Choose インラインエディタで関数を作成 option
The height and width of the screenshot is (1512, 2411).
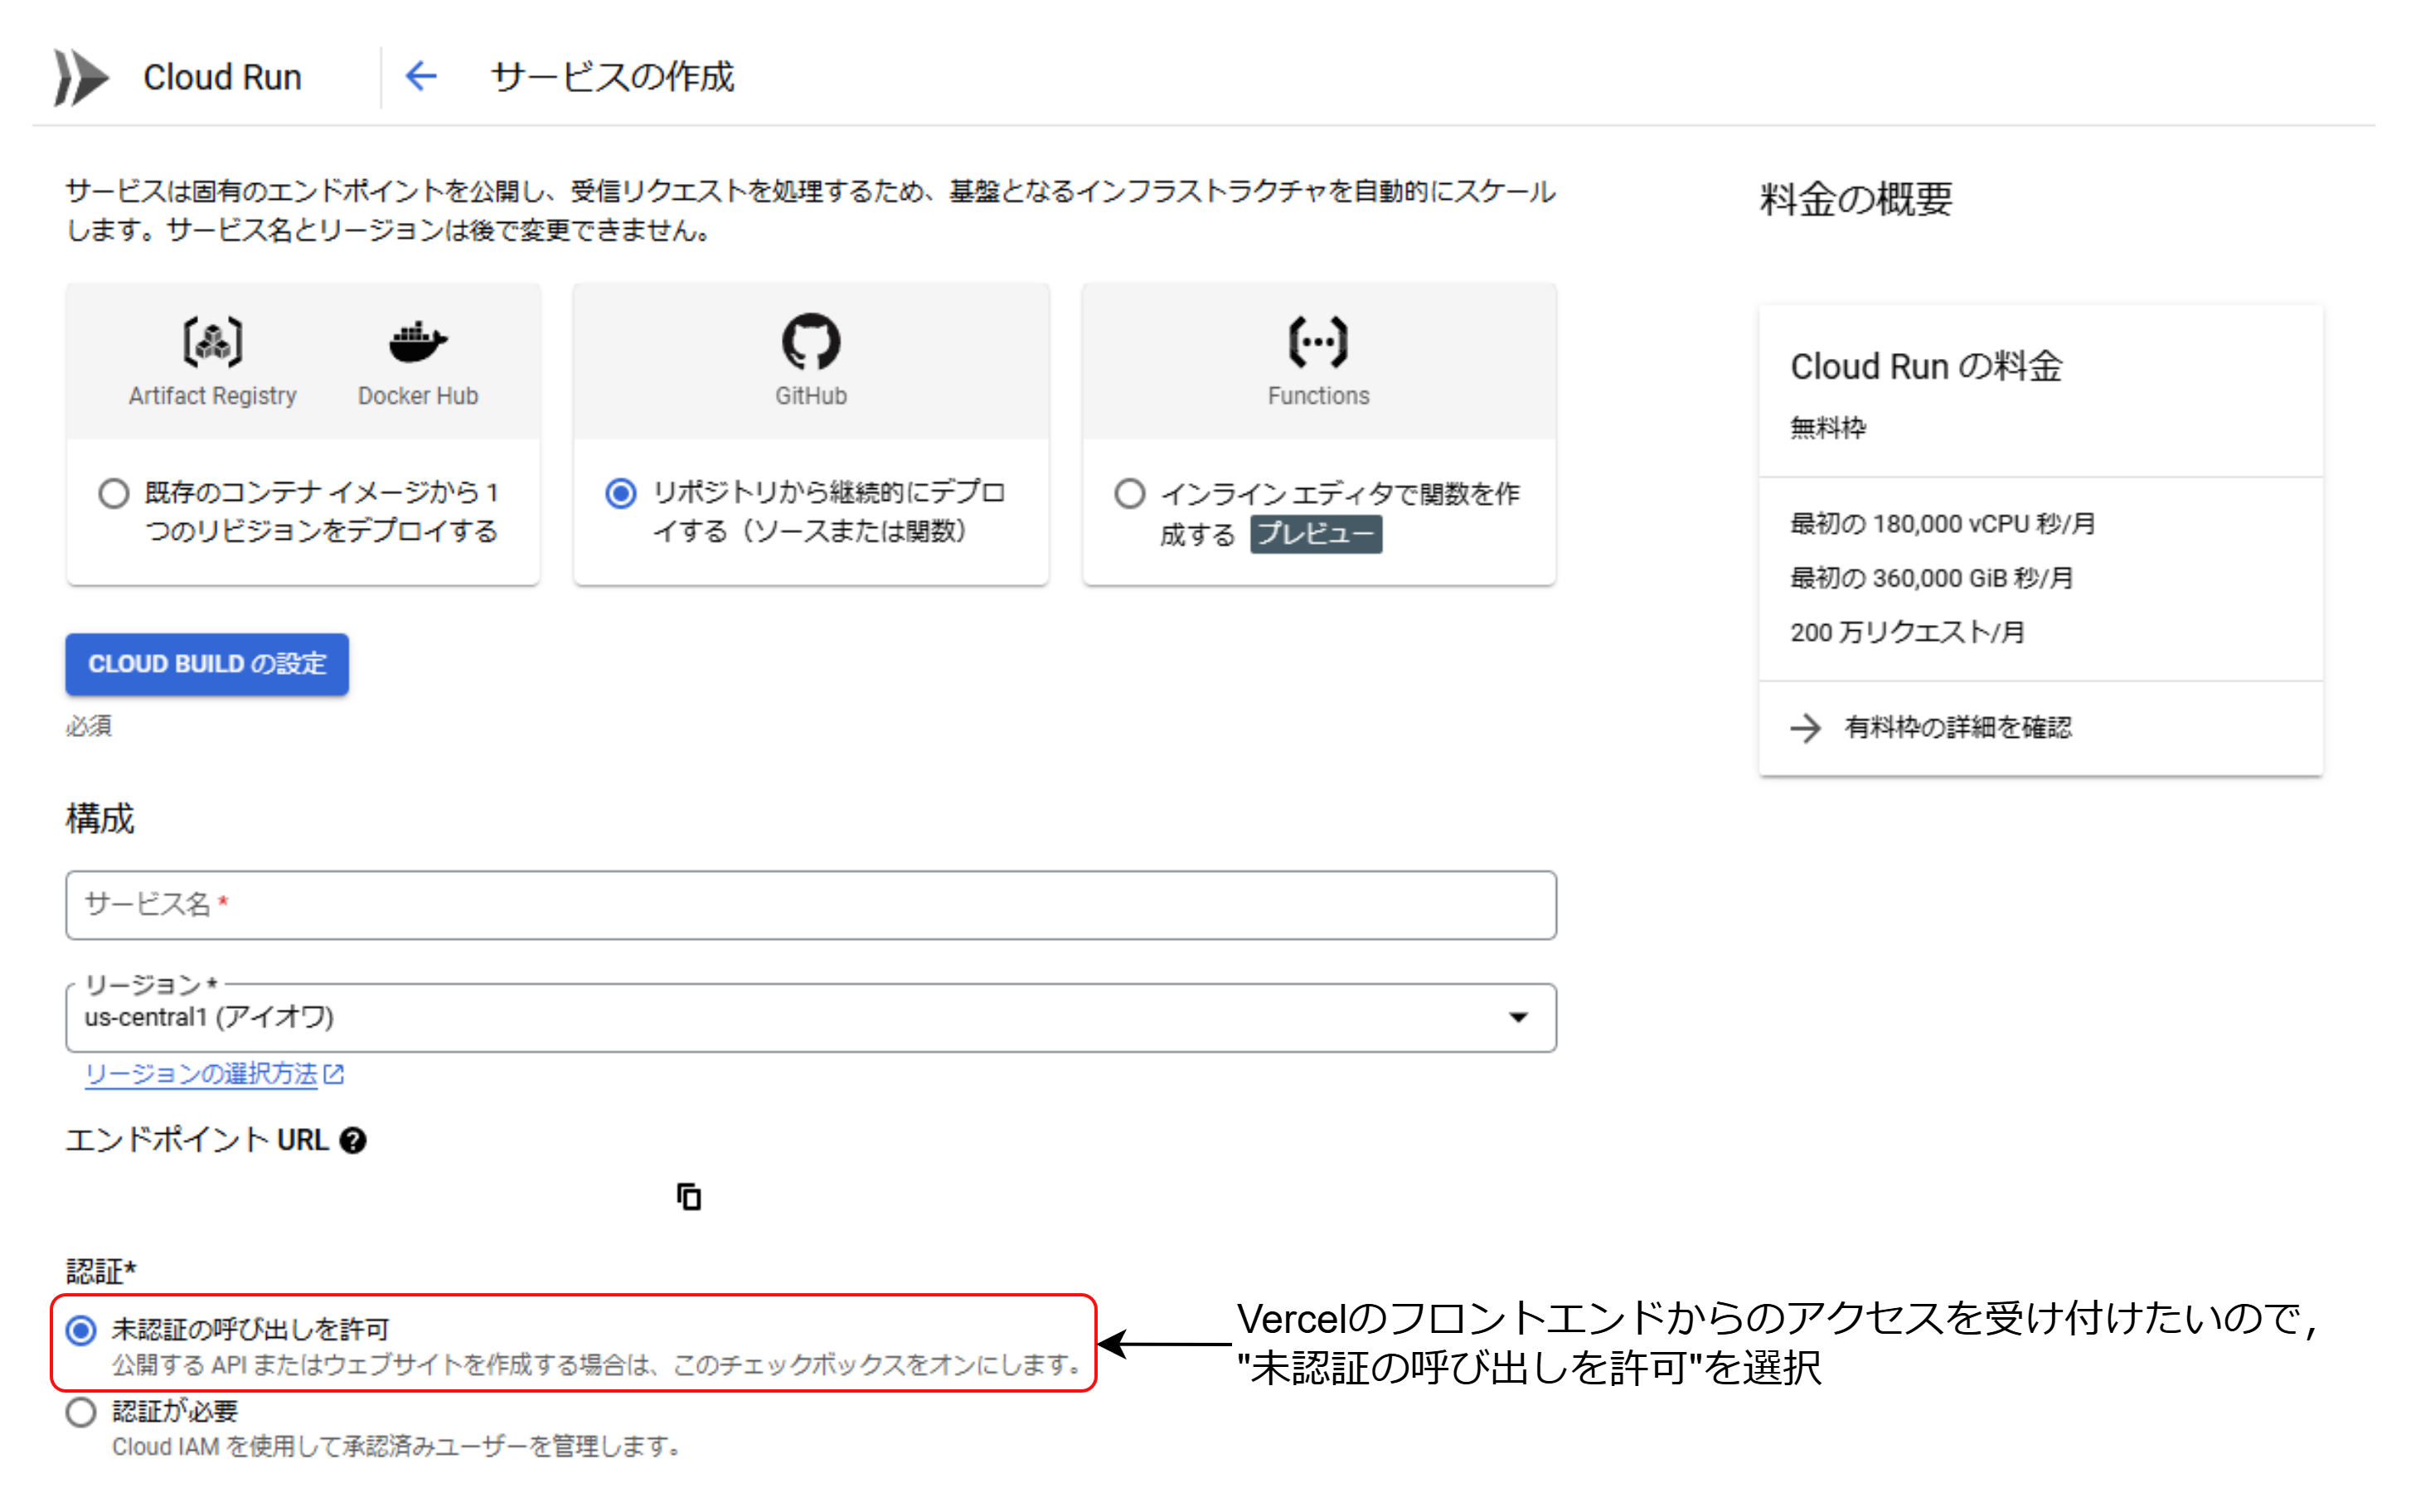[x=1129, y=493]
